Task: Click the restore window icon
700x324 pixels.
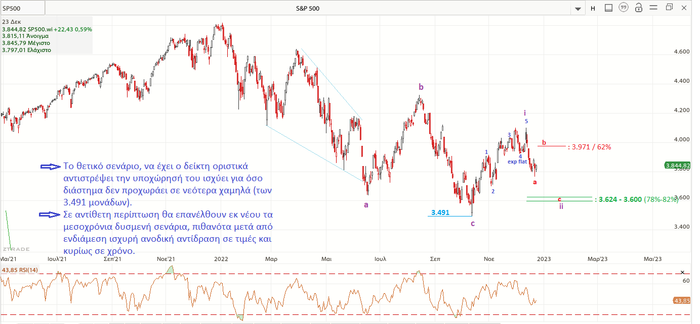Action: click(x=670, y=8)
